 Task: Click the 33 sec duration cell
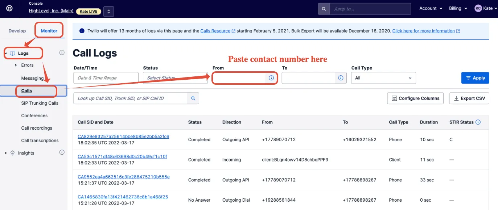pos(427,180)
